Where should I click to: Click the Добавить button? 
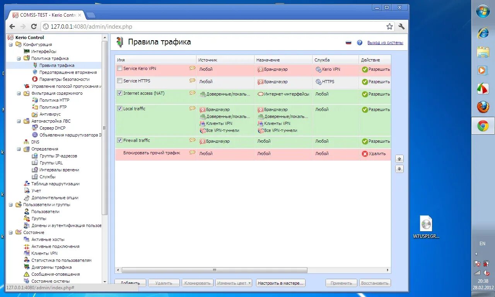coord(130,283)
